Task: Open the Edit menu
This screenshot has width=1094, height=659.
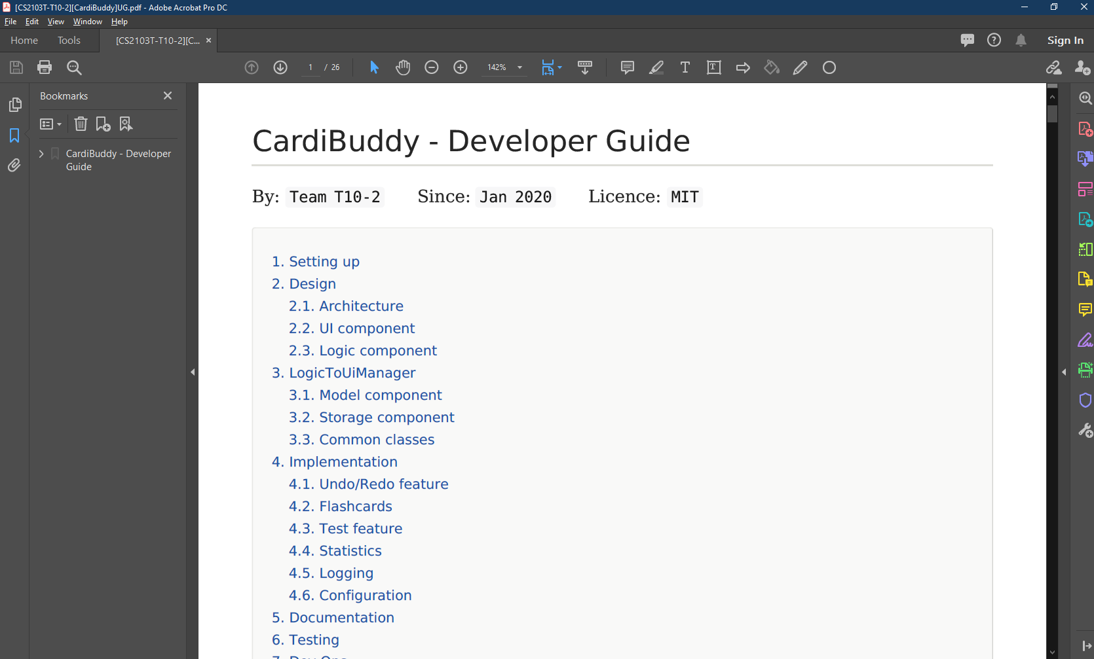Action: 32,22
